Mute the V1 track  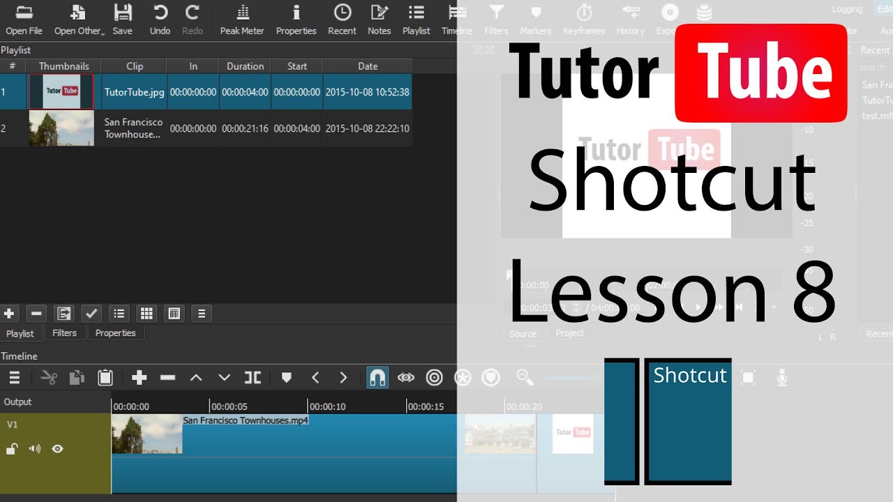(x=35, y=449)
